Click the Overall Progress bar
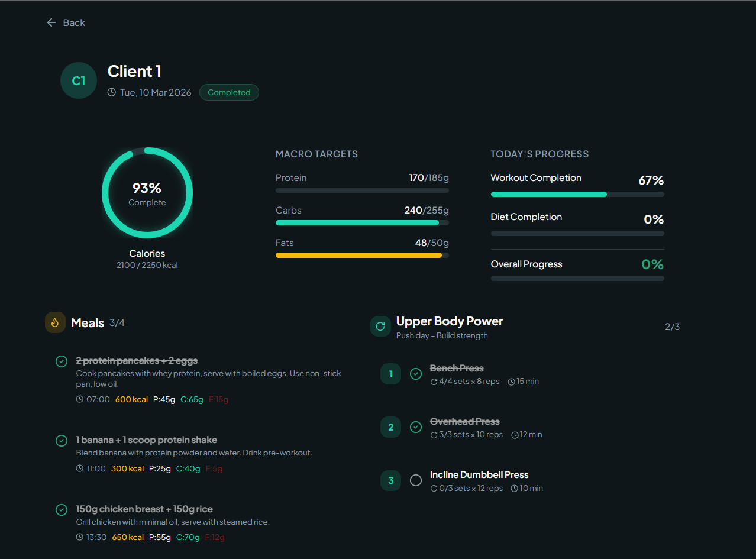This screenshot has width=756, height=559. (x=577, y=278)
